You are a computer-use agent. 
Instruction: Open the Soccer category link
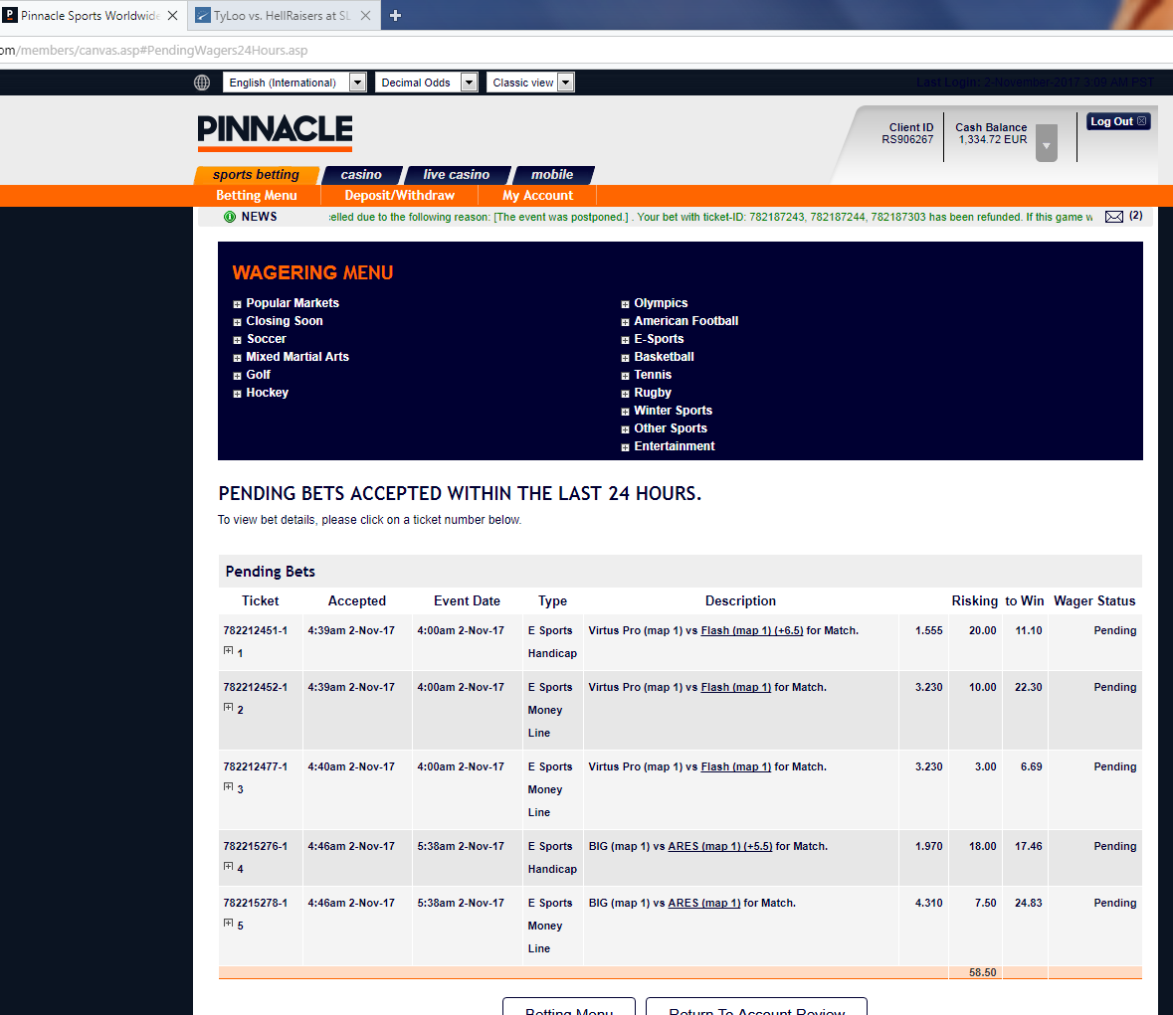[x=267, y=339]
